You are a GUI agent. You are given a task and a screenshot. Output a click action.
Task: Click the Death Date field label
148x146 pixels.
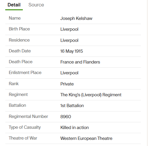pyautogui.click(x=20, y=51)
